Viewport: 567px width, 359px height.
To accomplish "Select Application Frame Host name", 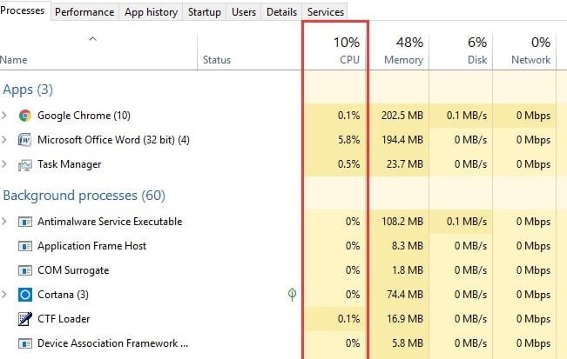I will click(x=91, y=246).
